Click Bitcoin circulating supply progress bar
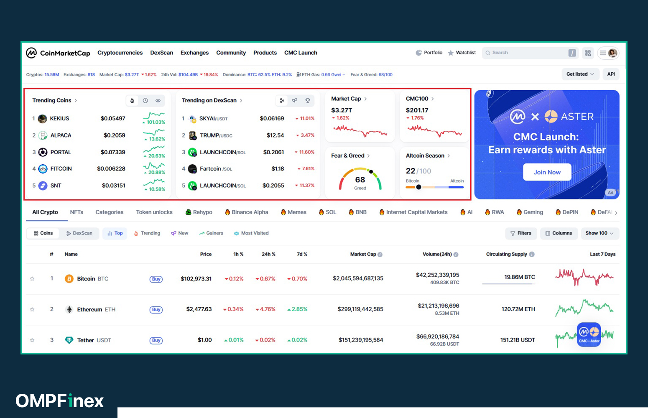This screenshot has width=648, height=418. pyautogui.click(x=508, y=284)
